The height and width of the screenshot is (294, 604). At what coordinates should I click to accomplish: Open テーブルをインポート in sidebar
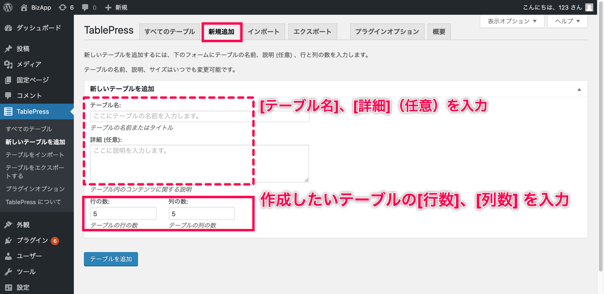pyautogui.click(x=35, y=155)
